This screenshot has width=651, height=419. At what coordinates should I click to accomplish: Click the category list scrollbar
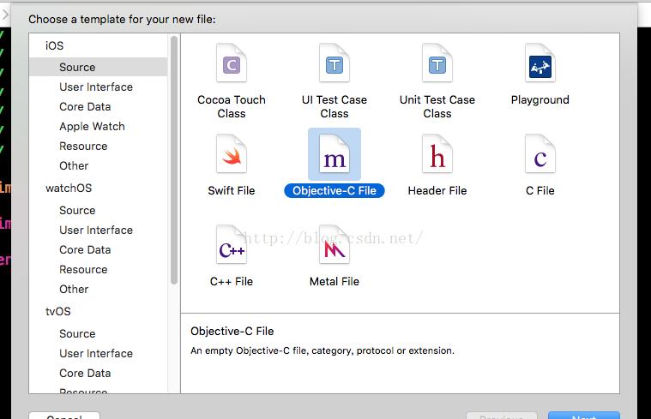click(174, 160)
